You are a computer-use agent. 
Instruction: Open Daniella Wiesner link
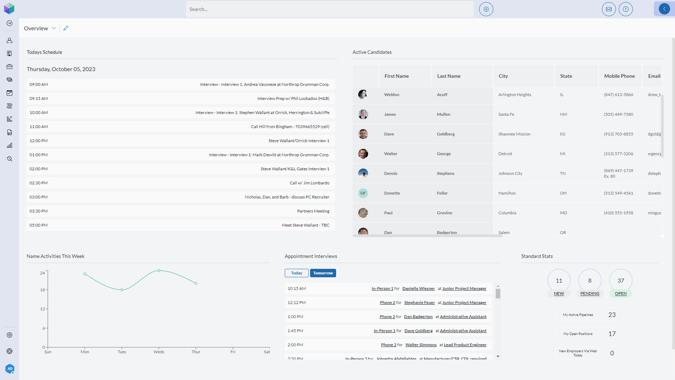pyautogui.click(x=418, y=289)
